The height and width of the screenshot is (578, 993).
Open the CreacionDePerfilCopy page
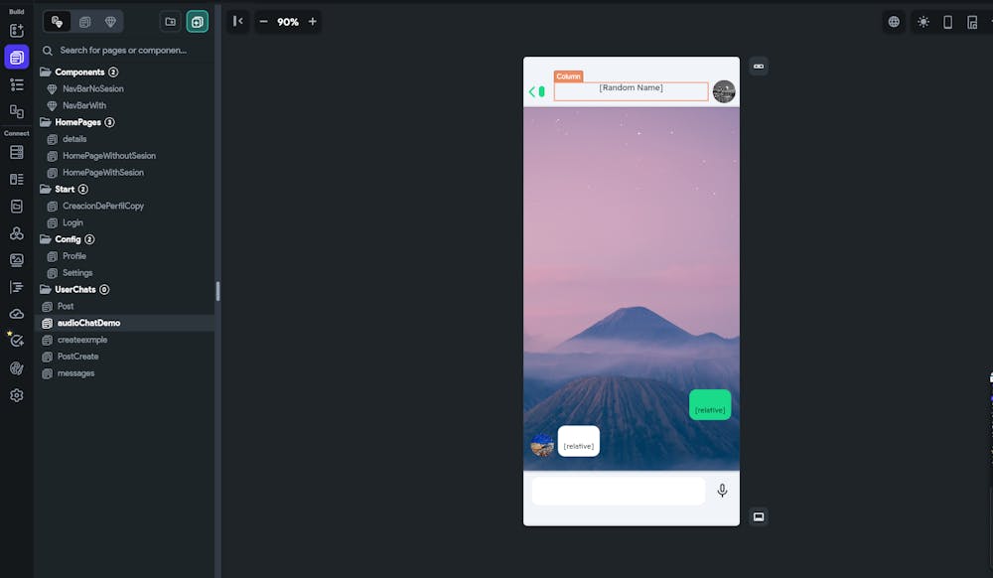coord(102,206)
